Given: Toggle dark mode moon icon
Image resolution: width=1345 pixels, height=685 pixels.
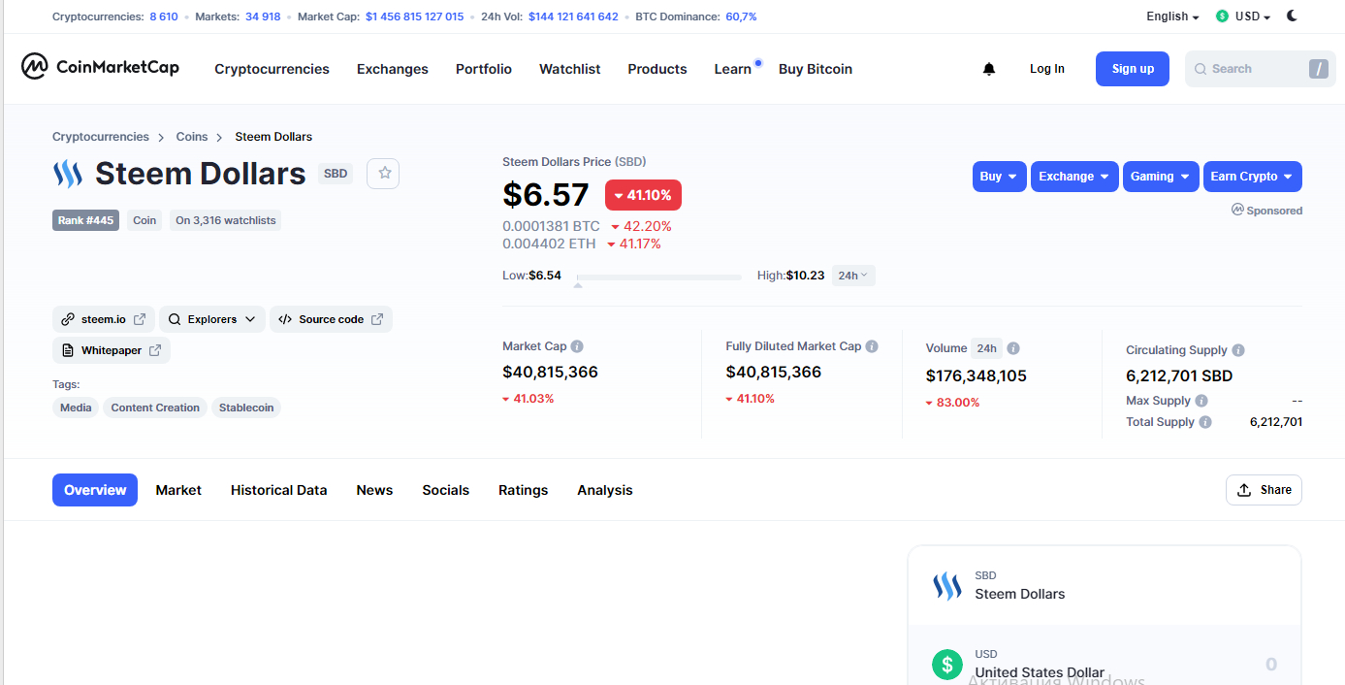Looking at the screenshot, I should 1293,16.
